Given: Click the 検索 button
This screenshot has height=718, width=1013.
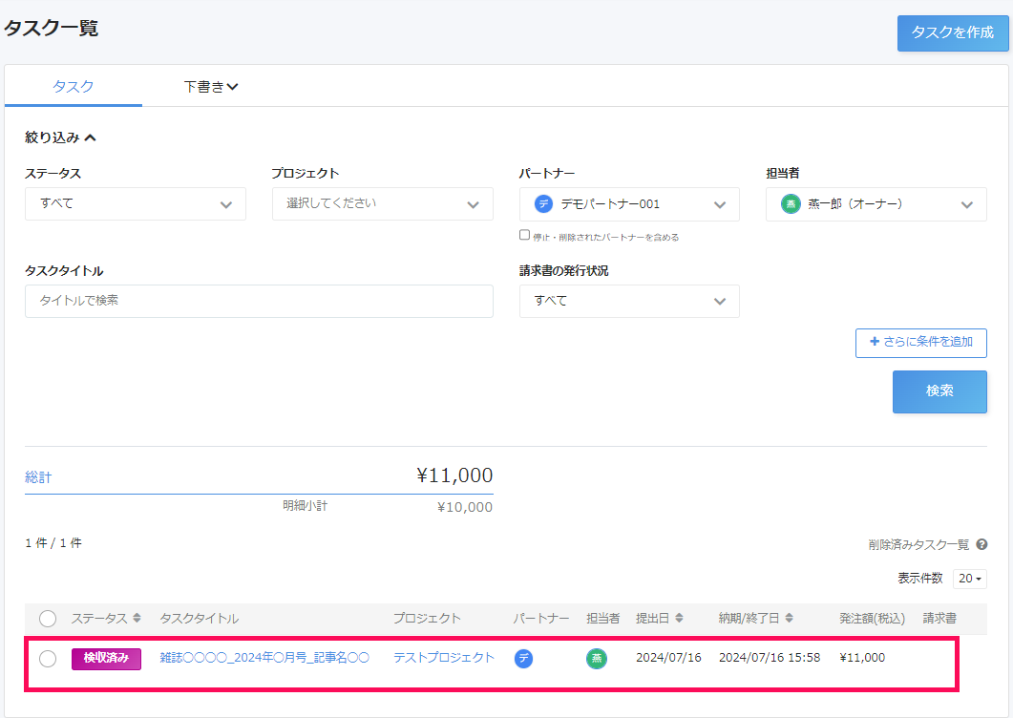Looking at the screenshot, I should (939, 391).
